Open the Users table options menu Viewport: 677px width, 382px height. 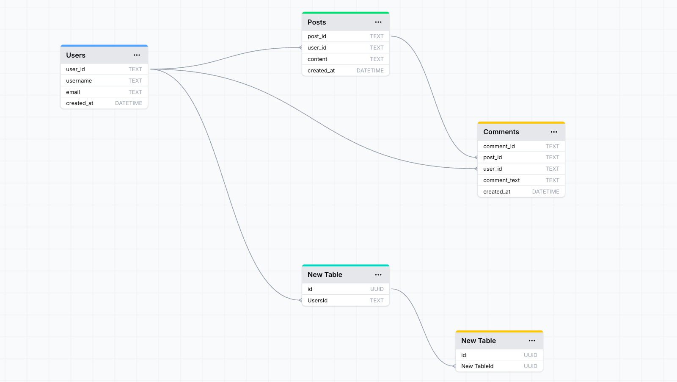[137, 55]
